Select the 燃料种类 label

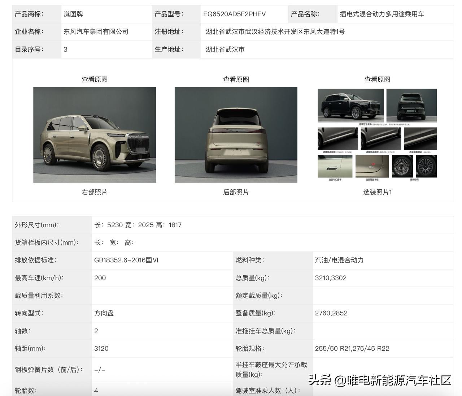pyautogui.click(x=250, y=260)
